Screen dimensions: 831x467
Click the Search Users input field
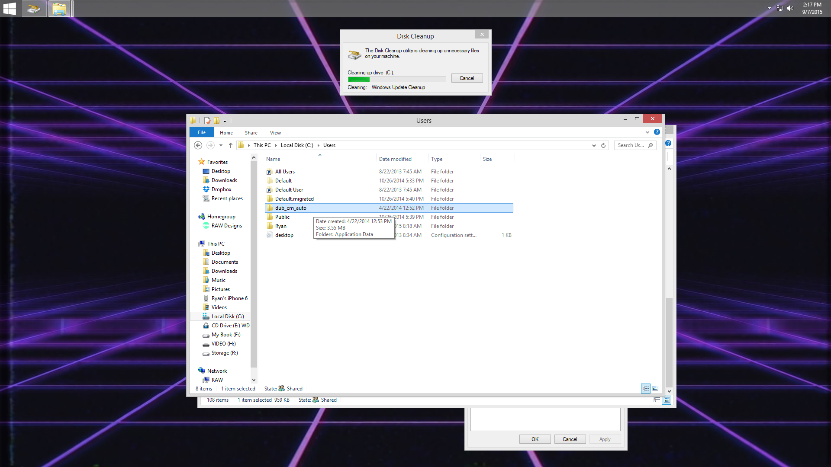[x=631, y=145]
